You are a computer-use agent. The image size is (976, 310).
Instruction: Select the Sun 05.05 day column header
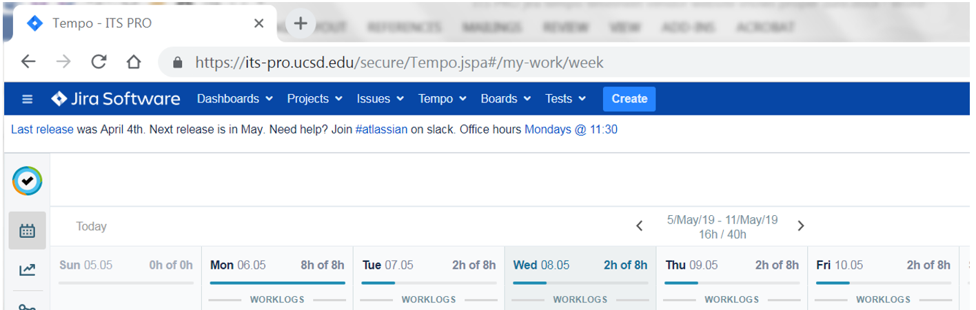pyautogui.click(x=126, y=265)
